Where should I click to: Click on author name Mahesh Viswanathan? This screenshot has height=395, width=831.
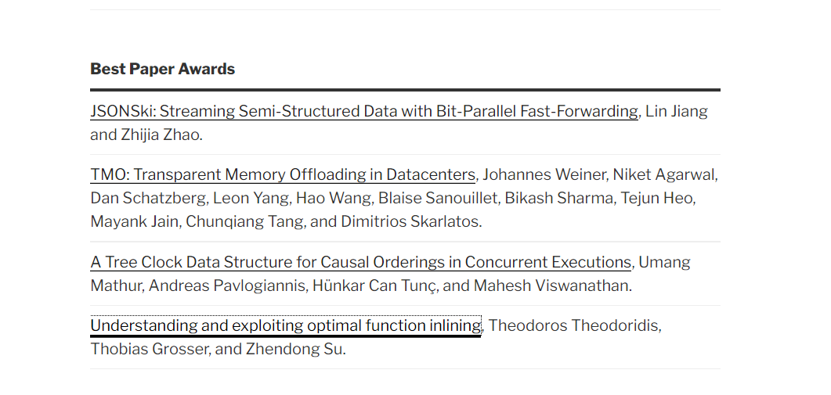pos(551,285)
